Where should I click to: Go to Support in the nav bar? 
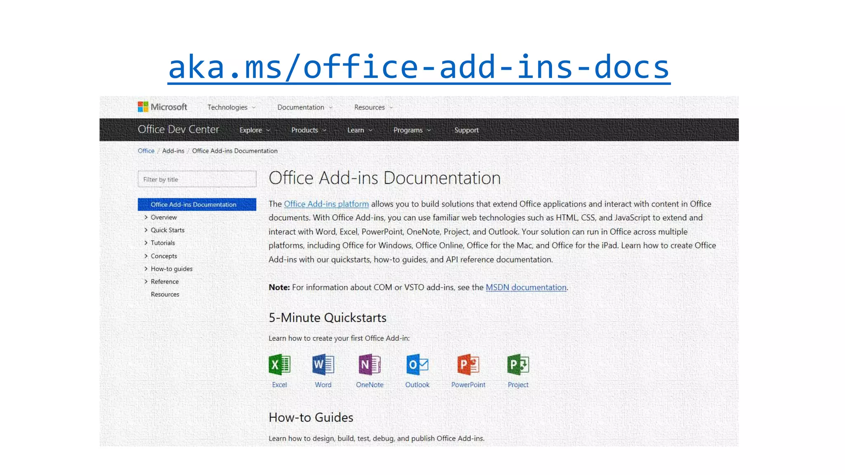pyautogui.click(x=466, y=130)
